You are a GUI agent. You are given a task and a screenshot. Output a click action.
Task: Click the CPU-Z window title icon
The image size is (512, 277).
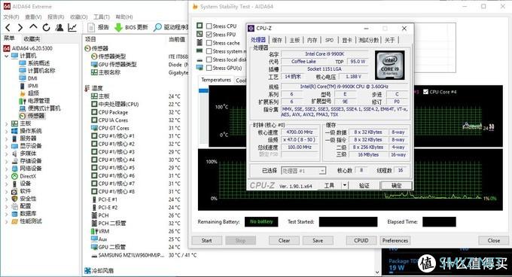click(x=251, y=29)
